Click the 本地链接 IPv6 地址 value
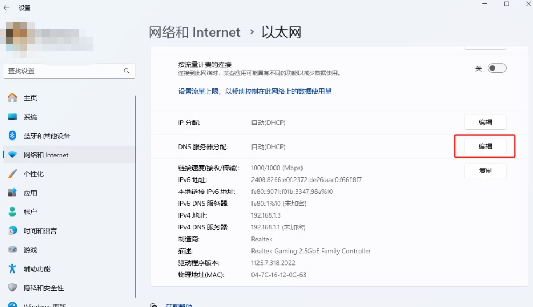The image size is (533, 307). coord(292,191)
